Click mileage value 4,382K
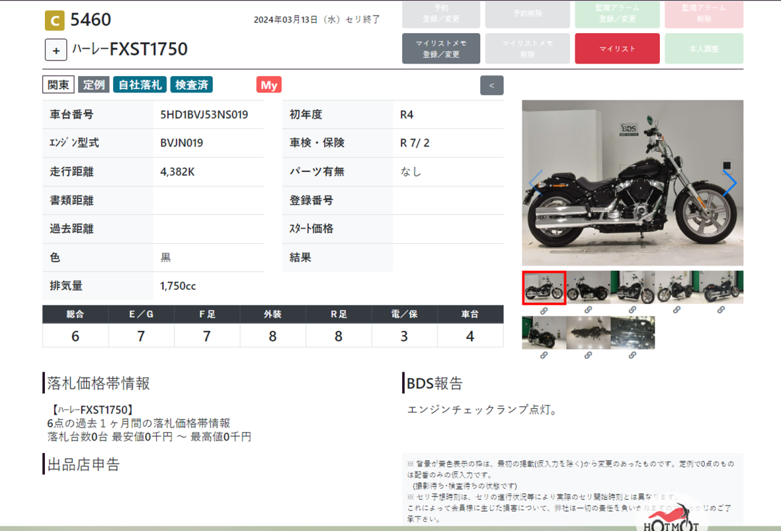The width and height of the screenshot is (781, 531). pyautogui.click(x=178, y=172)
